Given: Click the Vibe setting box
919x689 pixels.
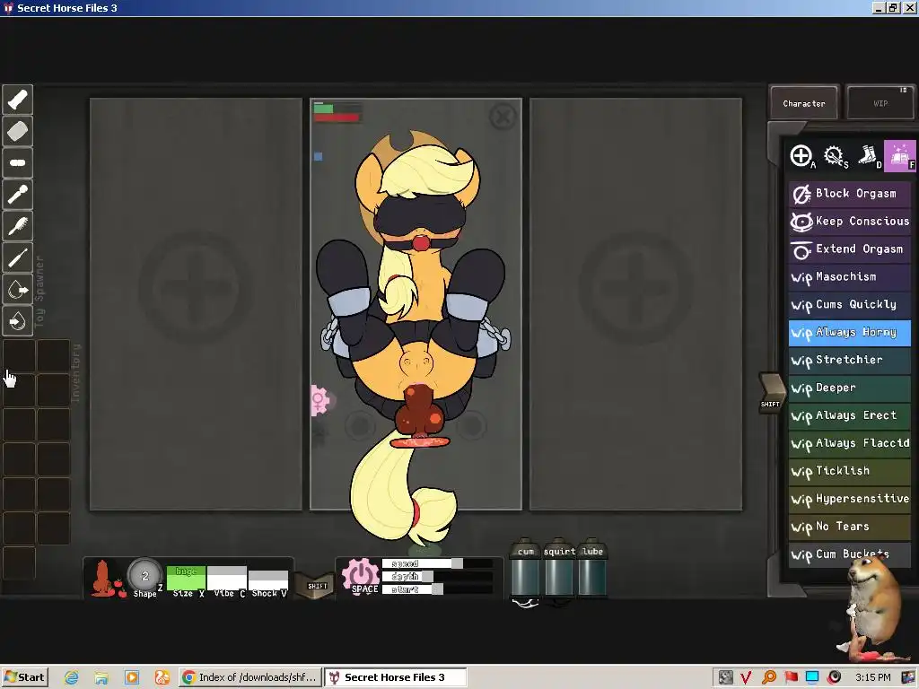Looking at the screenshot, I should pos(227,578).
